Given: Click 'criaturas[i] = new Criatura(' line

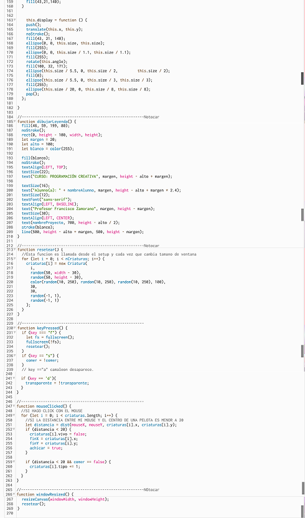Looking at the screenshot, I should [x=57, y=264].
